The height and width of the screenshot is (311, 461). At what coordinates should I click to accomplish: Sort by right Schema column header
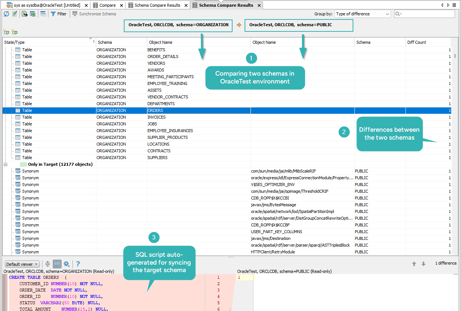coord(380,42)
